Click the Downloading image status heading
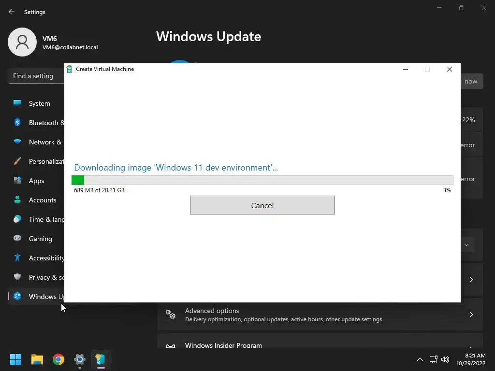This screenshot has height=371, width=495. [x=176, y=168]
